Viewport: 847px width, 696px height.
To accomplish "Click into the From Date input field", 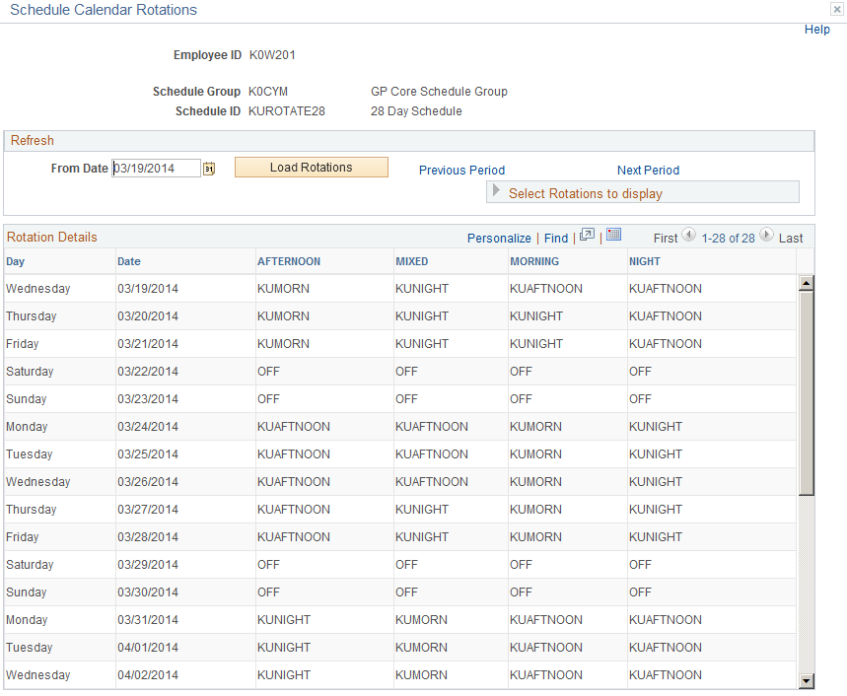I will click(x=156, y=168).
